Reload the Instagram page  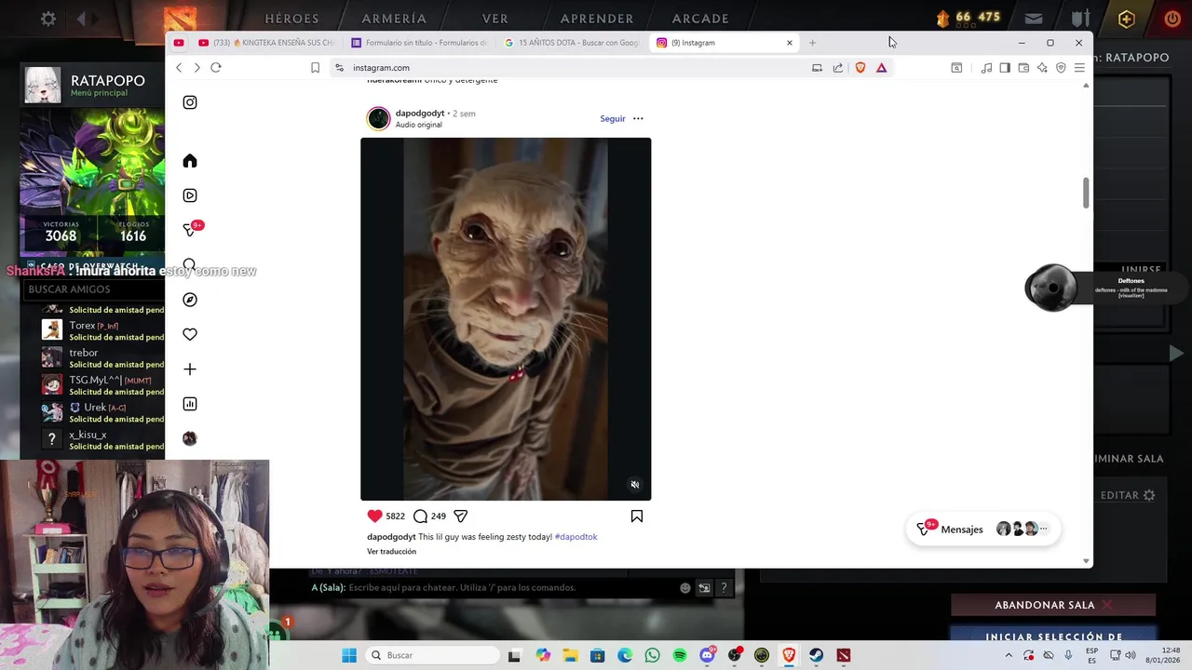[215, 67]
